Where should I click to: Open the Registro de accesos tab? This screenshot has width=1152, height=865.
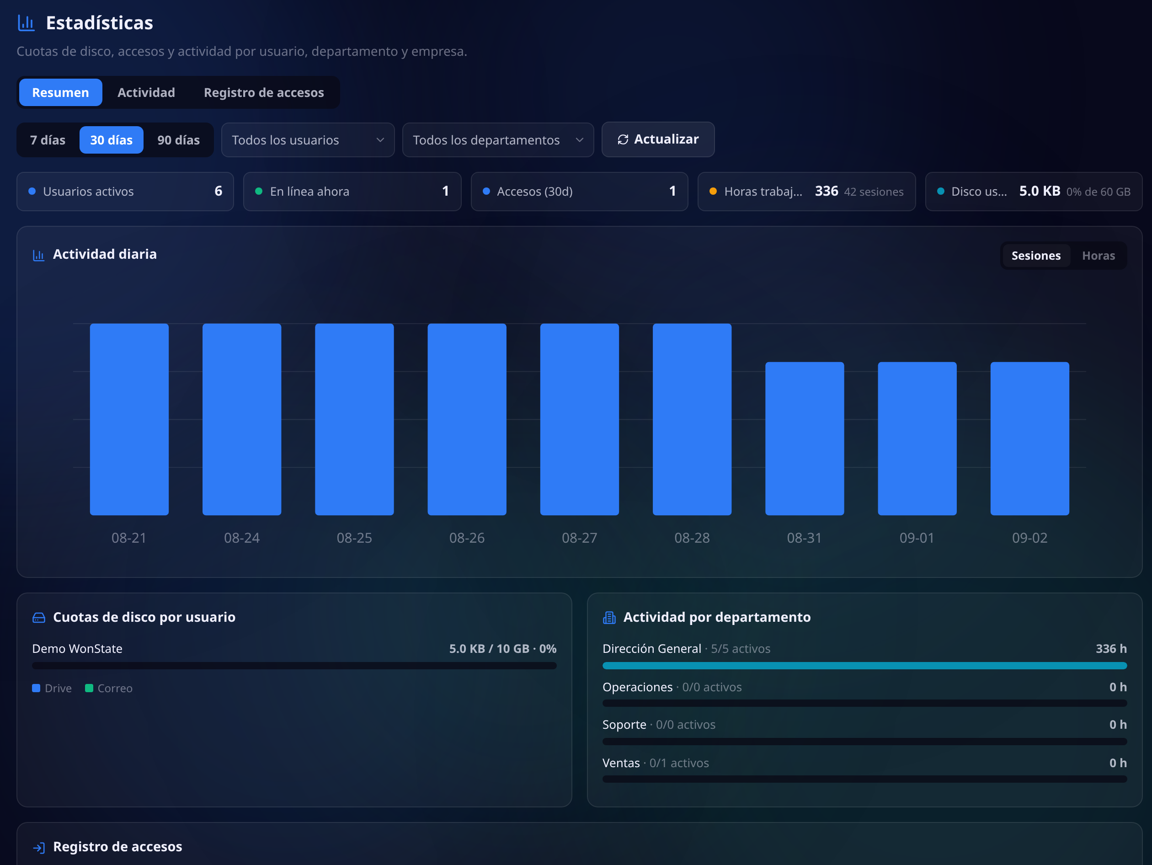263,93
